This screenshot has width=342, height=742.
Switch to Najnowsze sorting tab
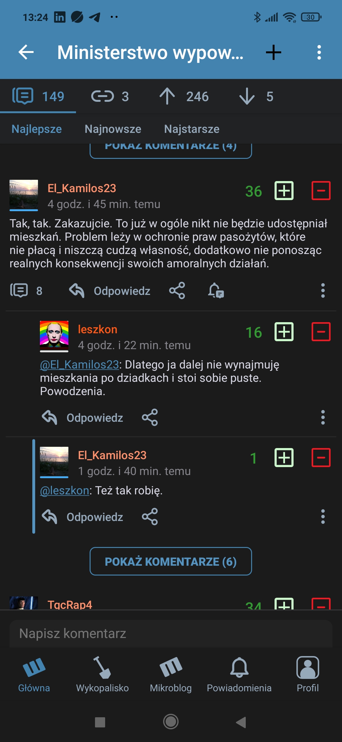(x=113, y=129)
